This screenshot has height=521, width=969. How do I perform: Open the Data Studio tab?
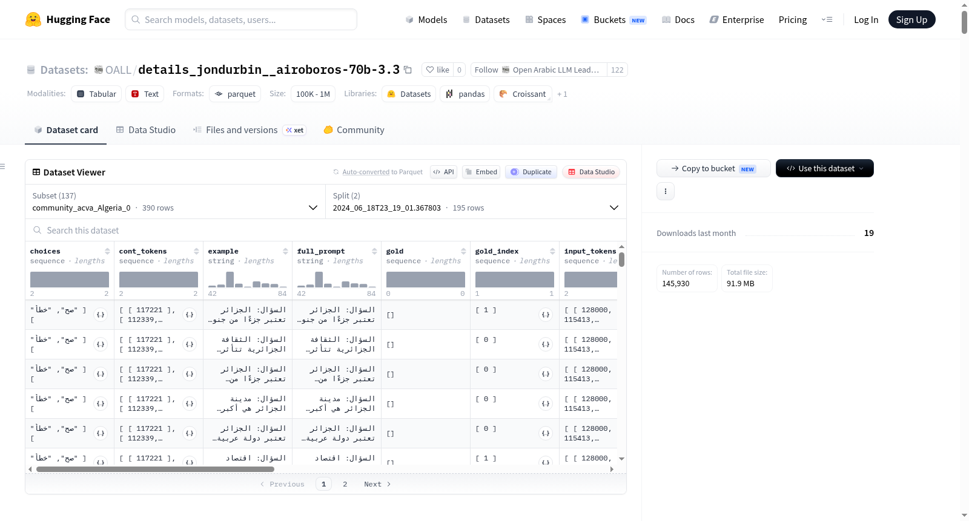146,130
